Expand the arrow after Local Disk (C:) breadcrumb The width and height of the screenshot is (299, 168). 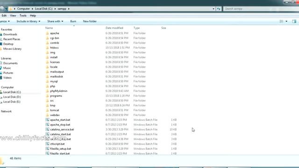click(55, 9)
